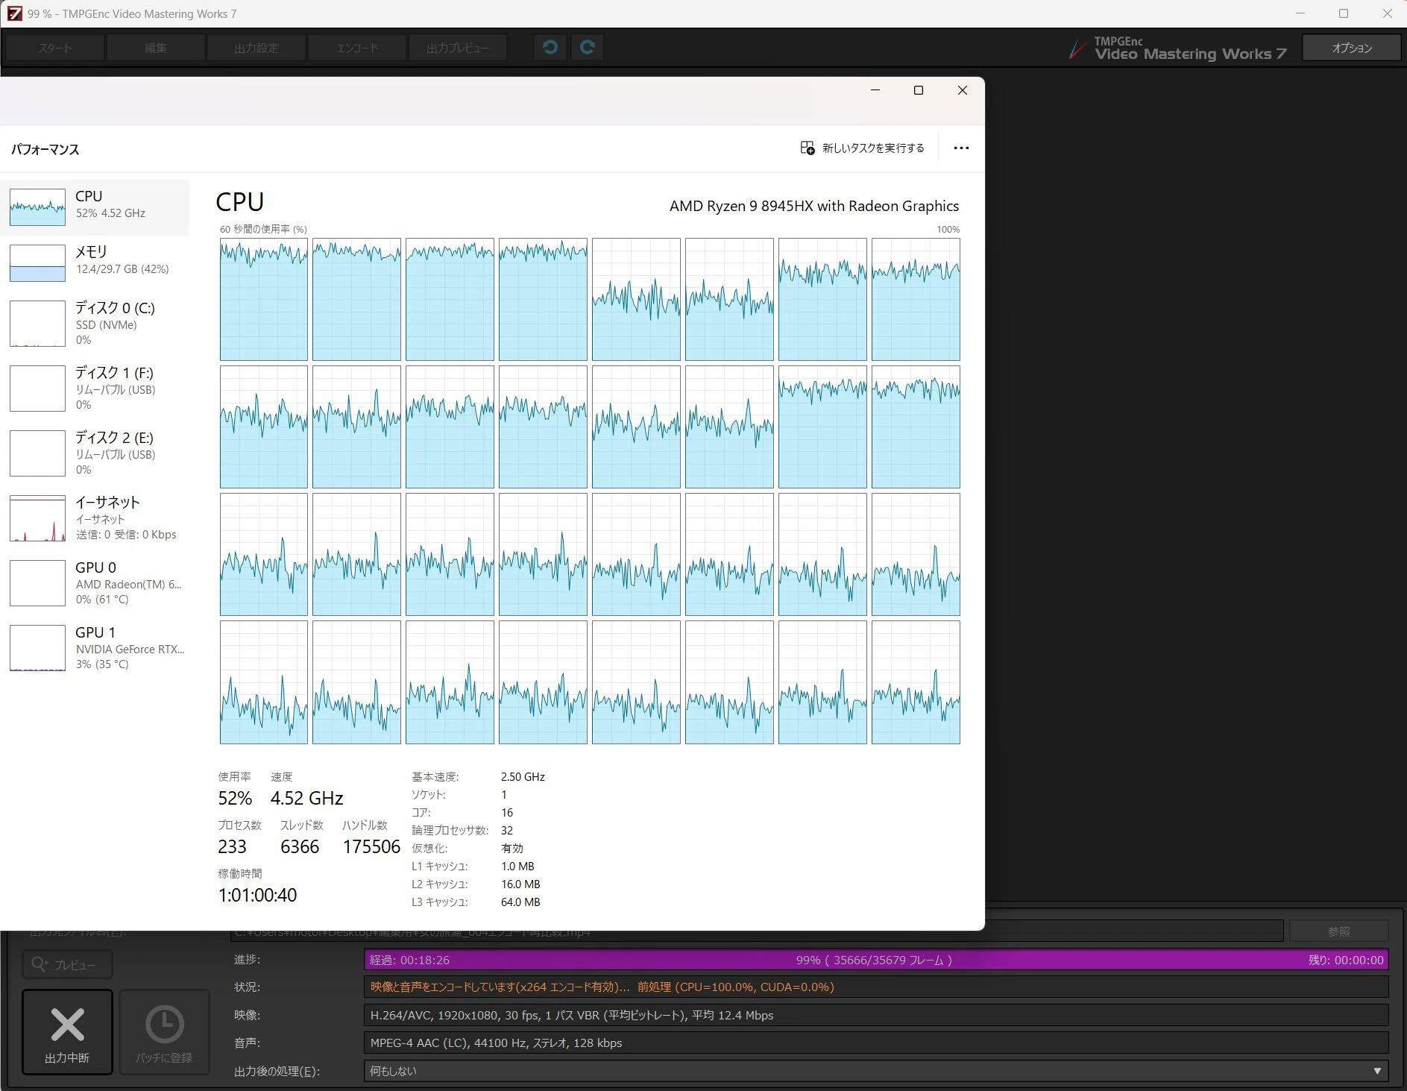Click the バッチに登録 batch register button

click(164, 1032)
